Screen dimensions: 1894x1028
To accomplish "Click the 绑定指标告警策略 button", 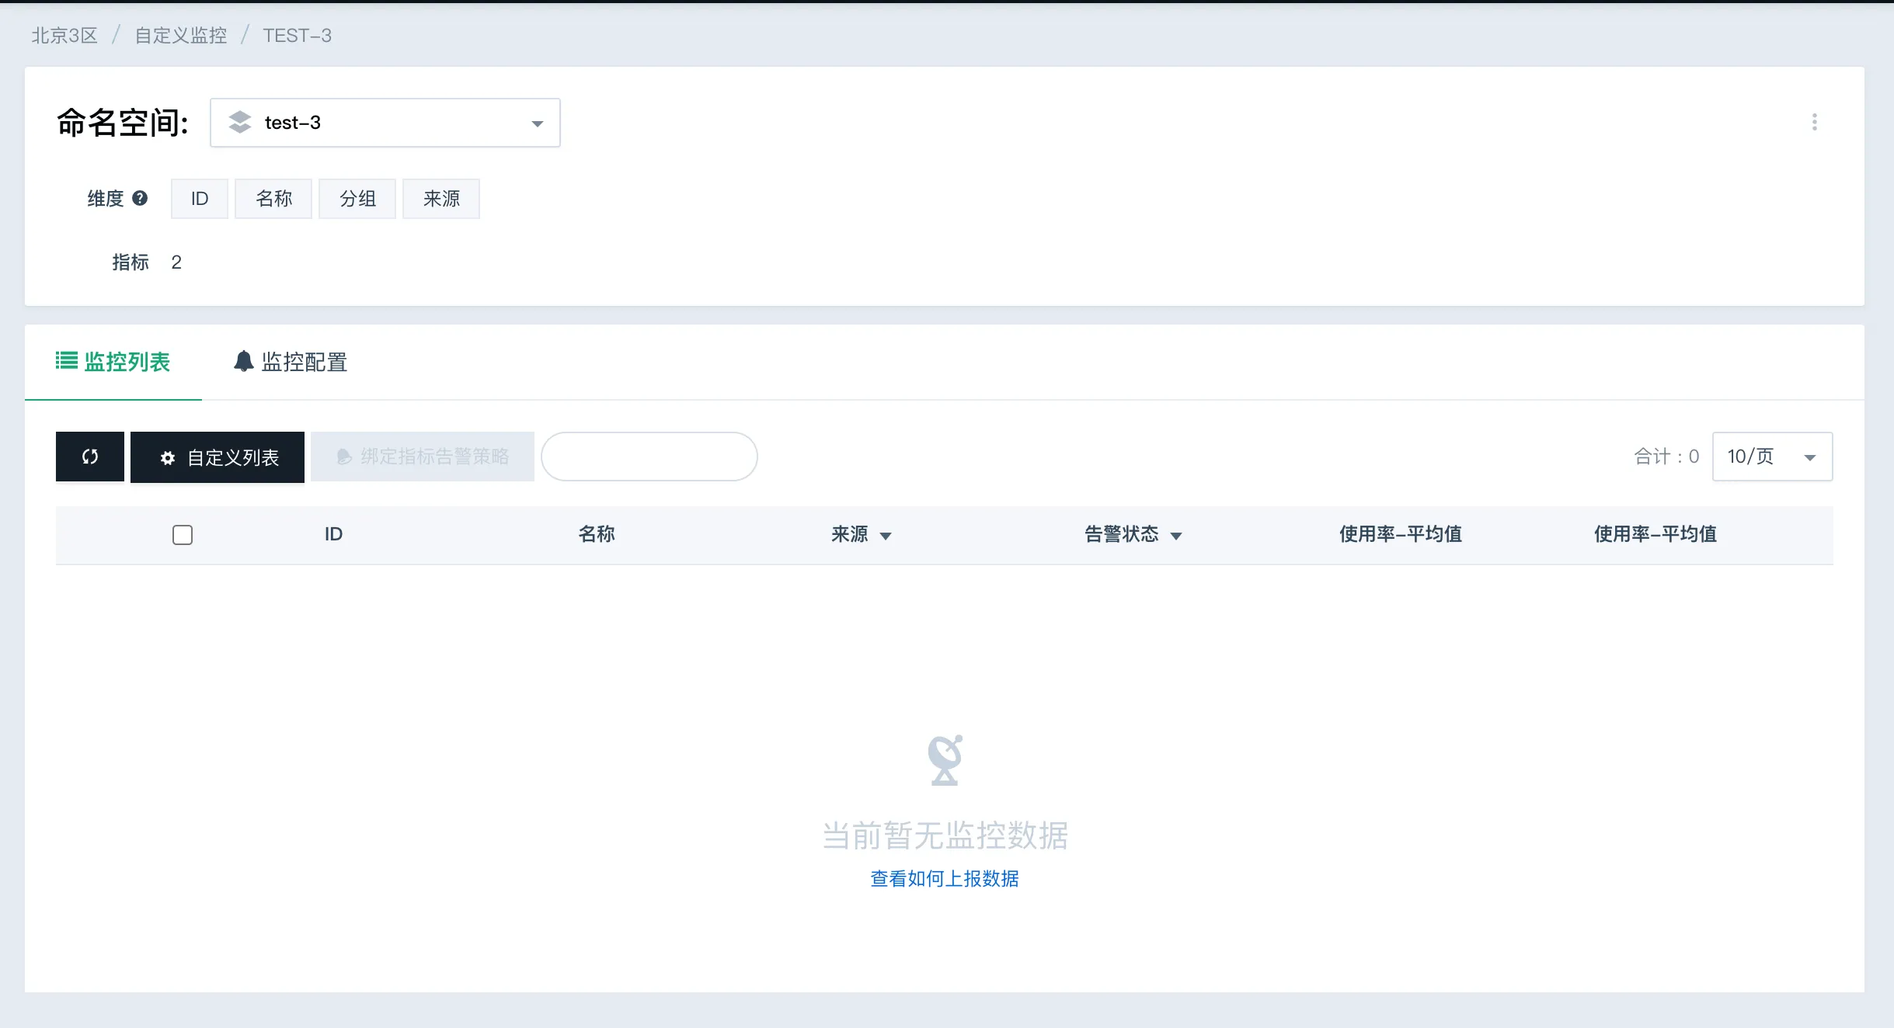I will (x=423, y=457).
